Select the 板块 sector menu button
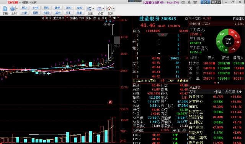Screen dimensions: 245x144 coord(24,8)
